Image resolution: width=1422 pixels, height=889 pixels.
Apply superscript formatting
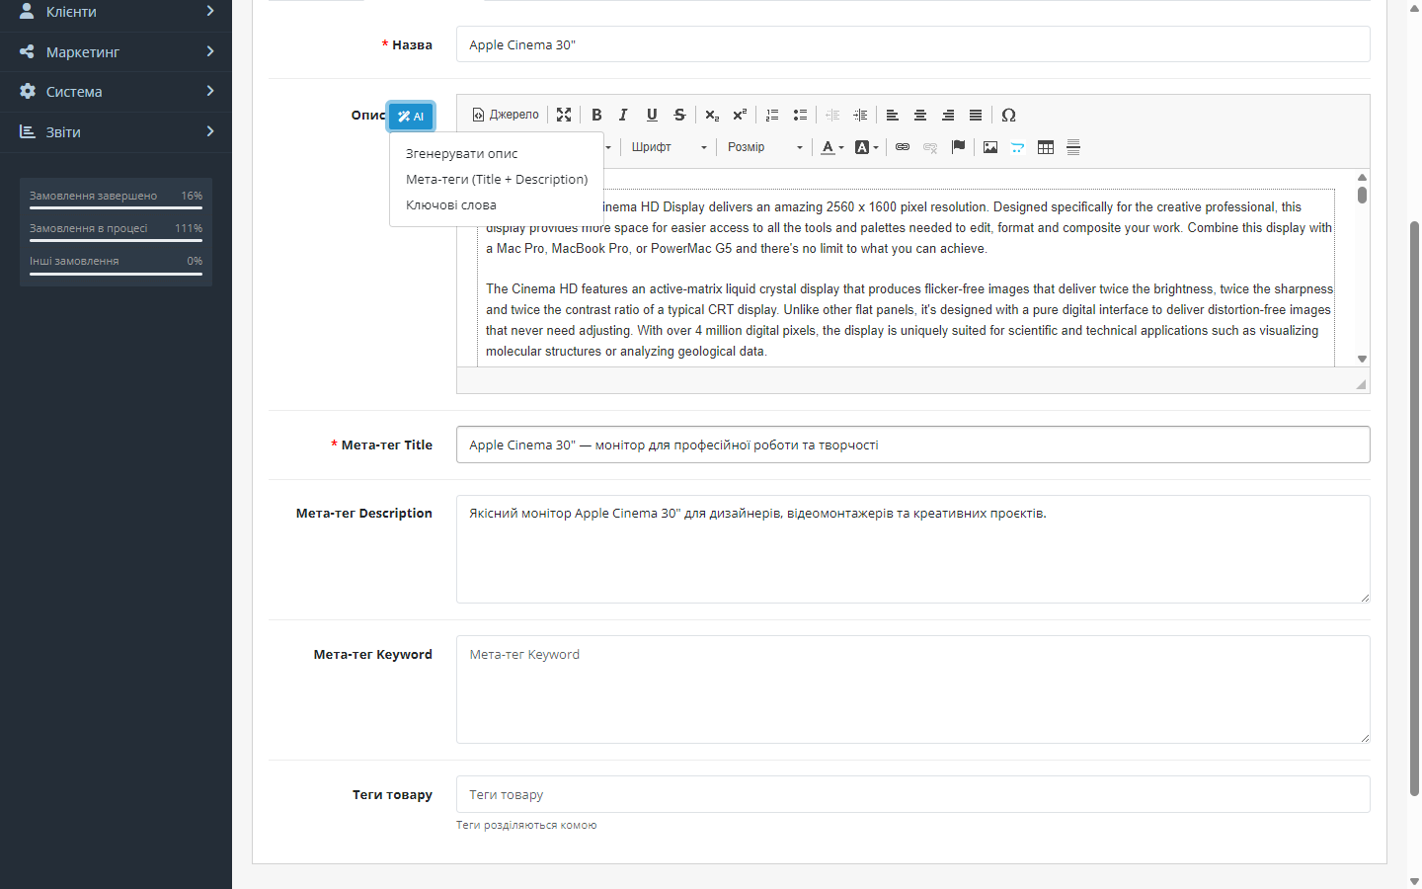click(x=740, y=115)
